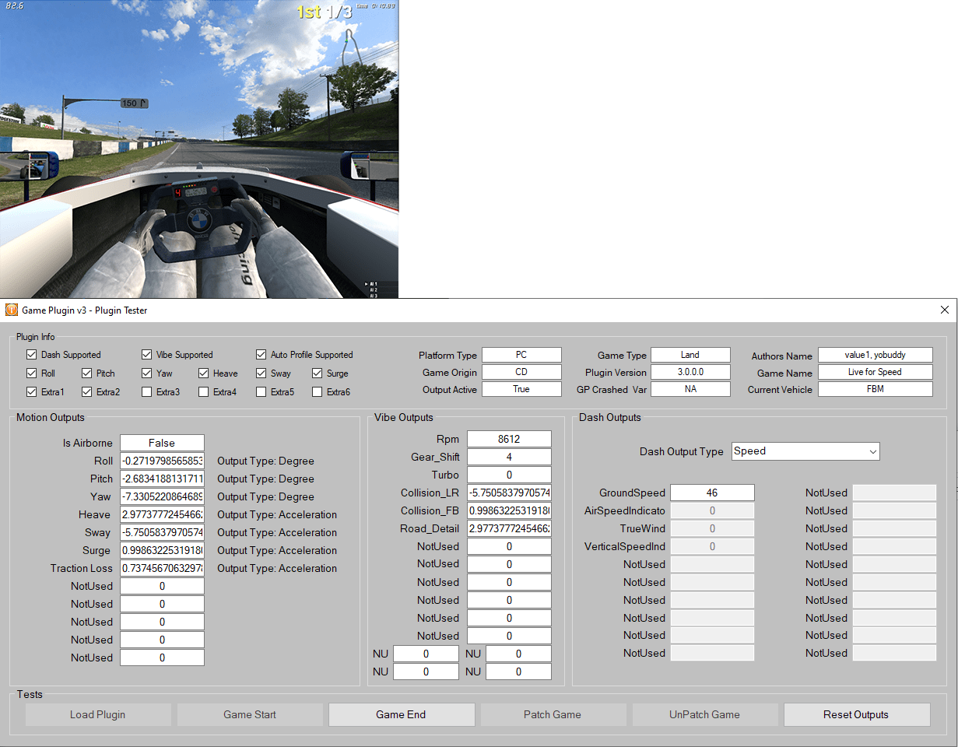Select the Roll motion output value field

(162, 461)
